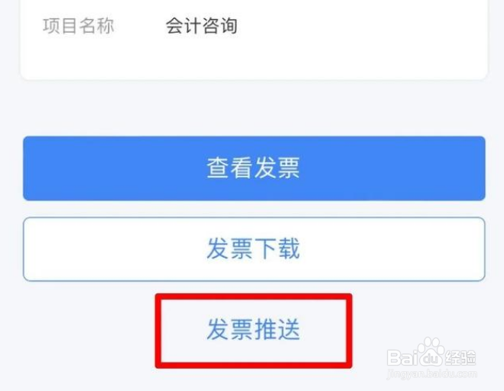This screenshot has height=391, width=504.
Task: Download the invoice with 发票下载
Action: (254, 249)
